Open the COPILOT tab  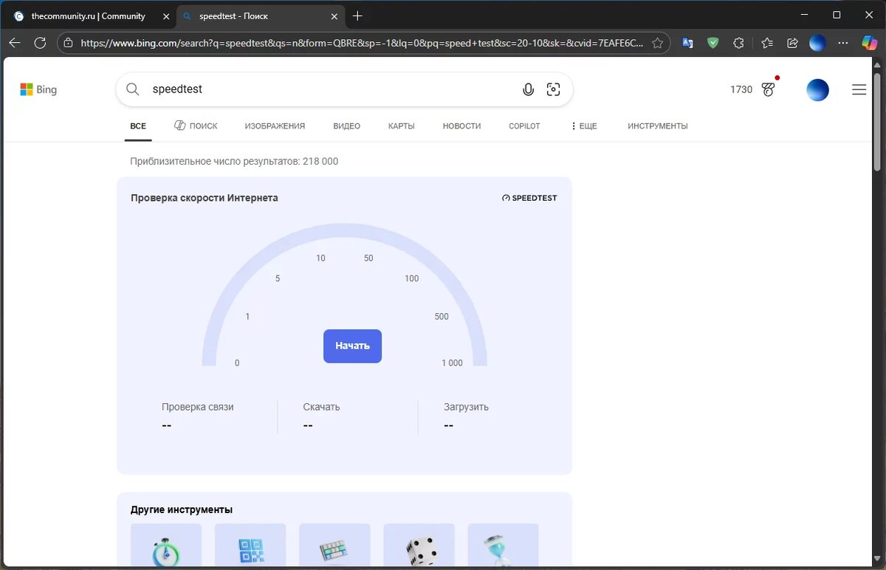pyautogui.click(x=524, y=126)
